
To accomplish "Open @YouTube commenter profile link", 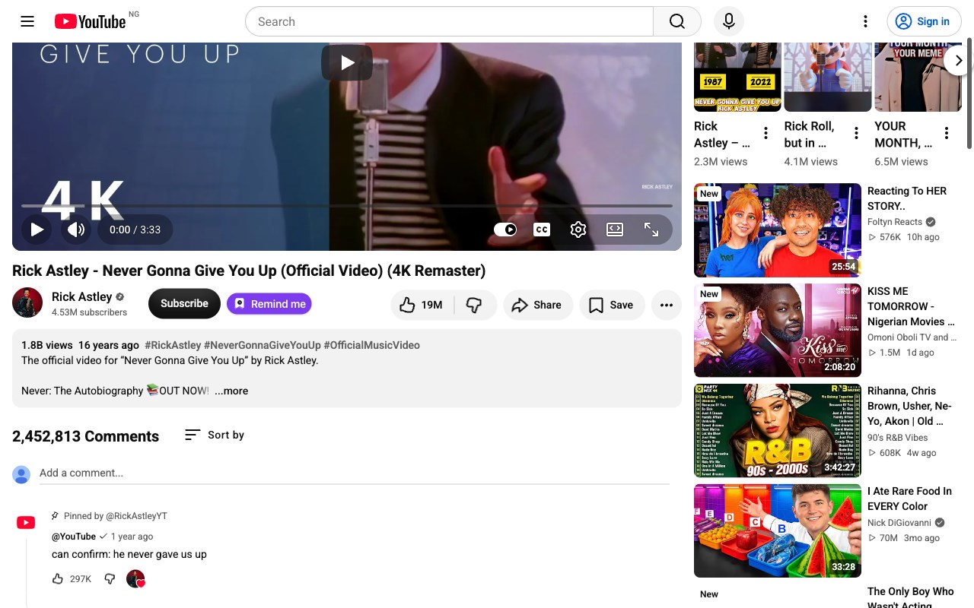I will coord(74,537).
